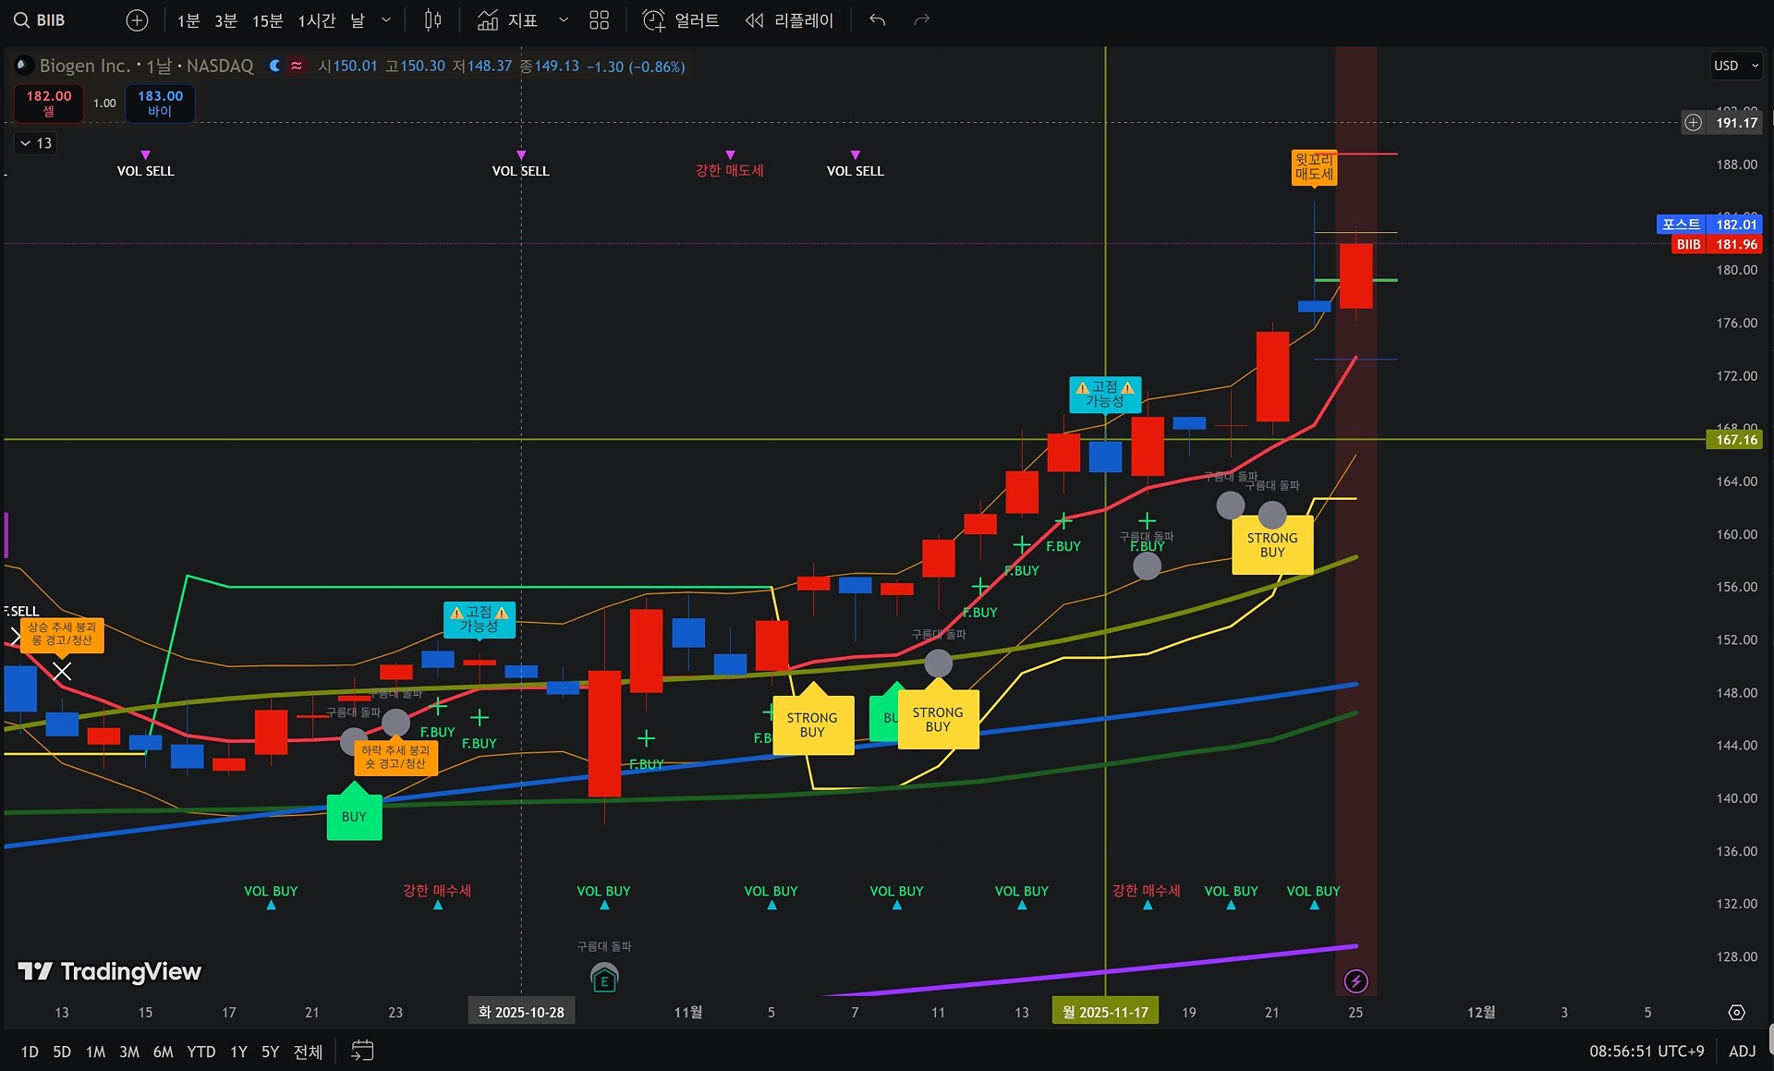This screenshot has height=1071, width=1774.
Task: Open the indicators (지표) panel
Action: click(508, 20)
